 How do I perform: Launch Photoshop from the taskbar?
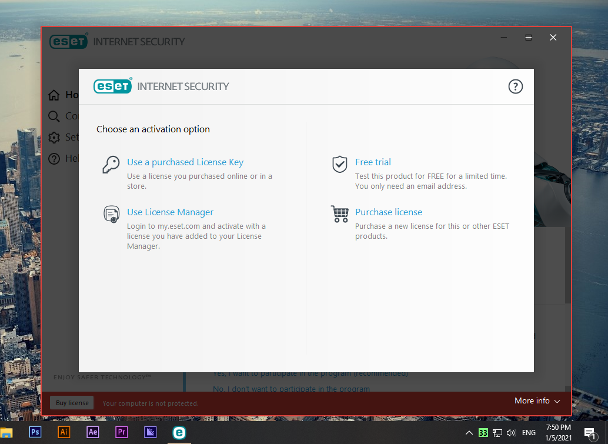click(x=35, y=432)
